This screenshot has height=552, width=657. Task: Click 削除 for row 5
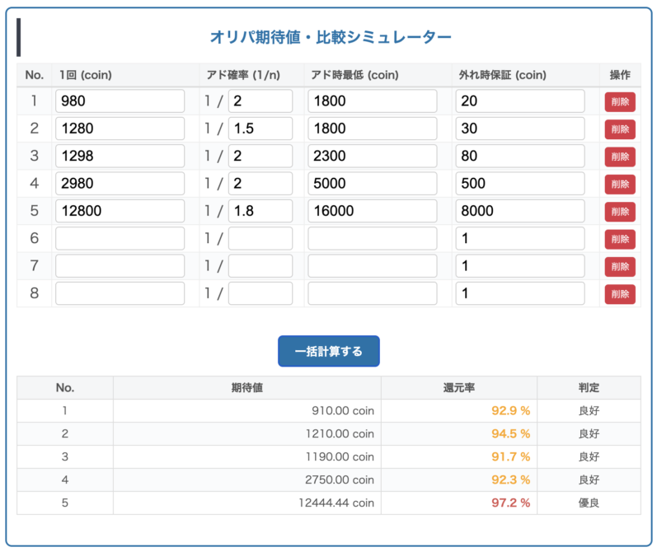tap(619, 212)
